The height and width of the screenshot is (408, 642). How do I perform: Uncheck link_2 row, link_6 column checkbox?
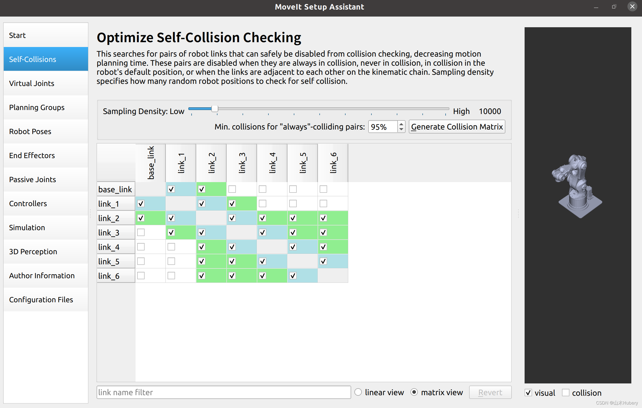coord(323,218)
